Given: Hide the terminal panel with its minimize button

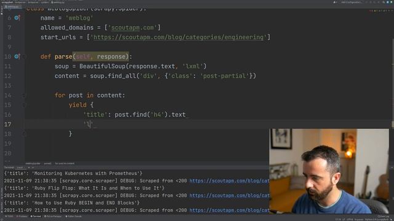Looking at the screenshot, I should tap(392, 168).
